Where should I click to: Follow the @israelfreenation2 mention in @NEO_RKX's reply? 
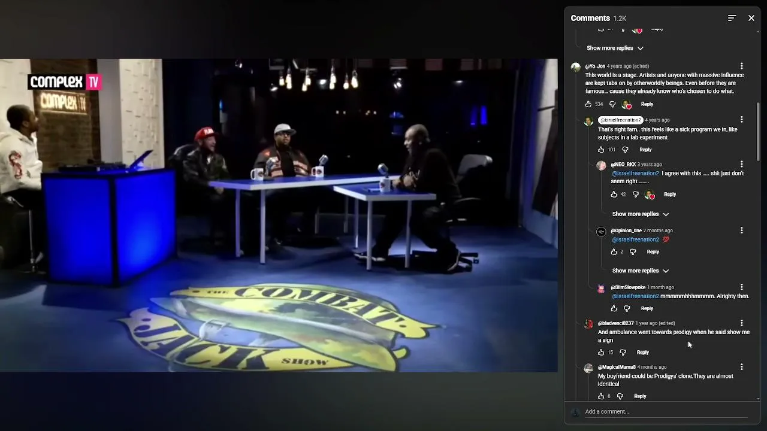pos(635,174)
